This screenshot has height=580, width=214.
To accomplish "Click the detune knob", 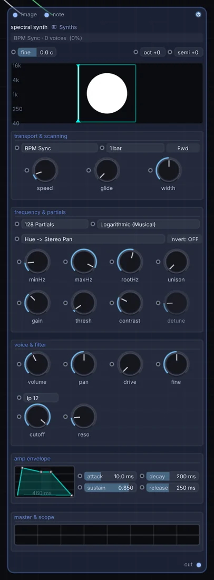I will point(176,303).
